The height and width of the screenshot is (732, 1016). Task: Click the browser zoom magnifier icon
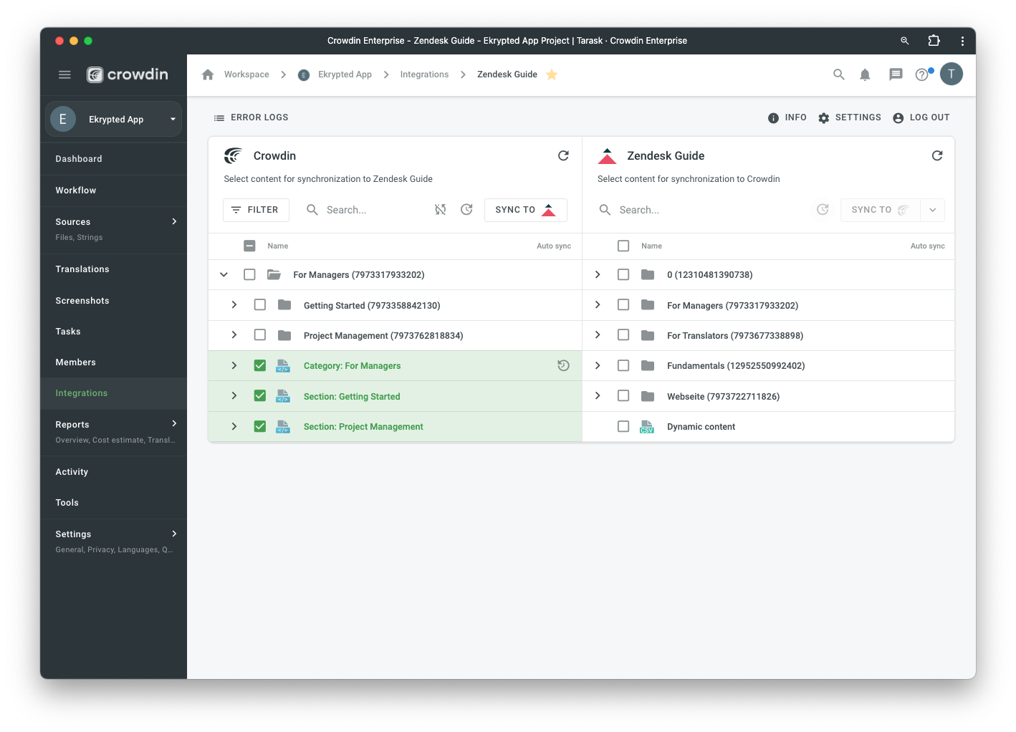pyautogui.click(x=905, y=41)
